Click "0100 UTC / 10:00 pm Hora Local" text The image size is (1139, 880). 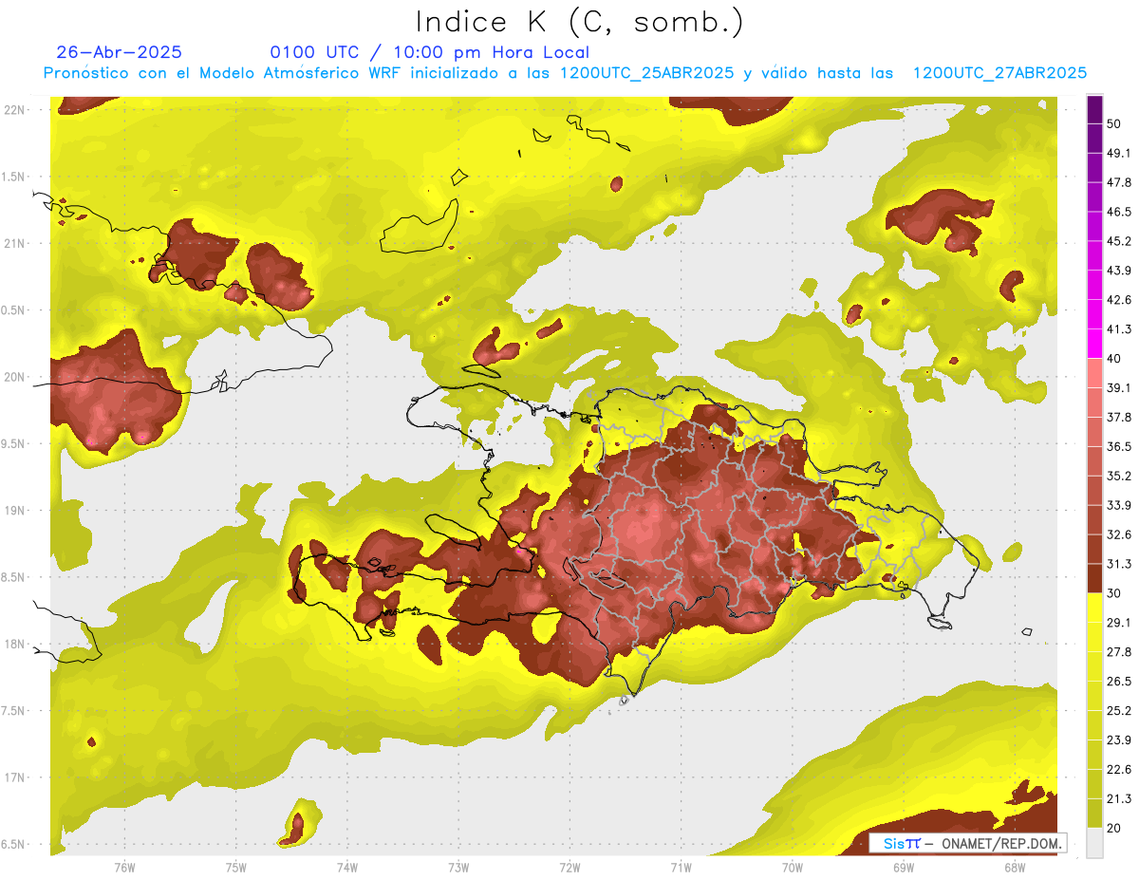tap(430, 52)
